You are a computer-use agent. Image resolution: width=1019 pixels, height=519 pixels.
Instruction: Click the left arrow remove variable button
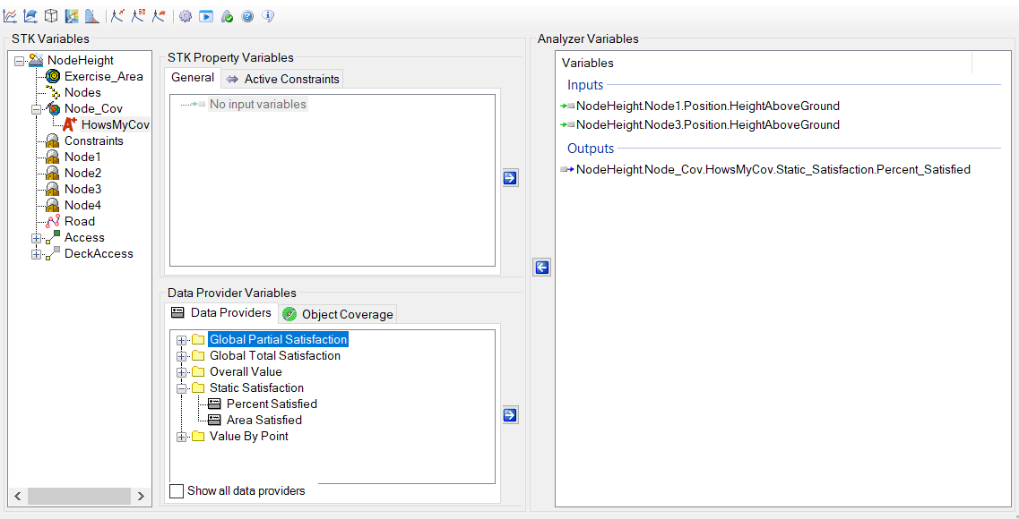(541, 268)
